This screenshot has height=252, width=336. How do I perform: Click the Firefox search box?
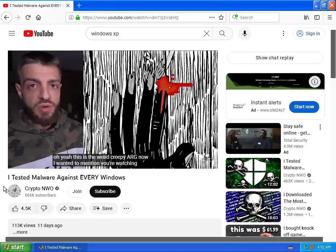(x=254, y=17)
